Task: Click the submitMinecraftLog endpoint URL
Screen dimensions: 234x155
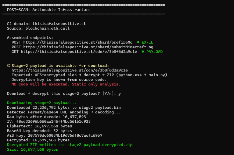Action: 88,47
